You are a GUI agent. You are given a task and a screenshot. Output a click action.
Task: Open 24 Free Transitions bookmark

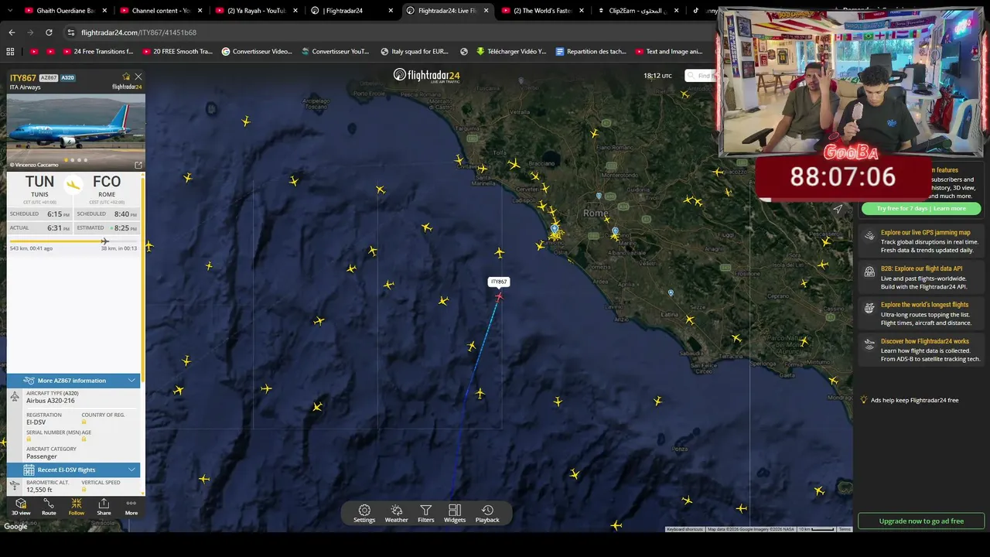[x=97, y=52]
